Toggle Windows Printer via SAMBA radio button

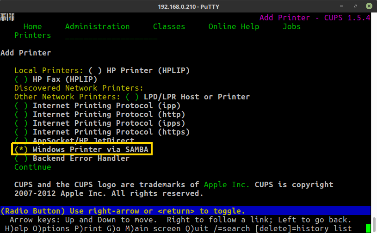pos(21,150)
